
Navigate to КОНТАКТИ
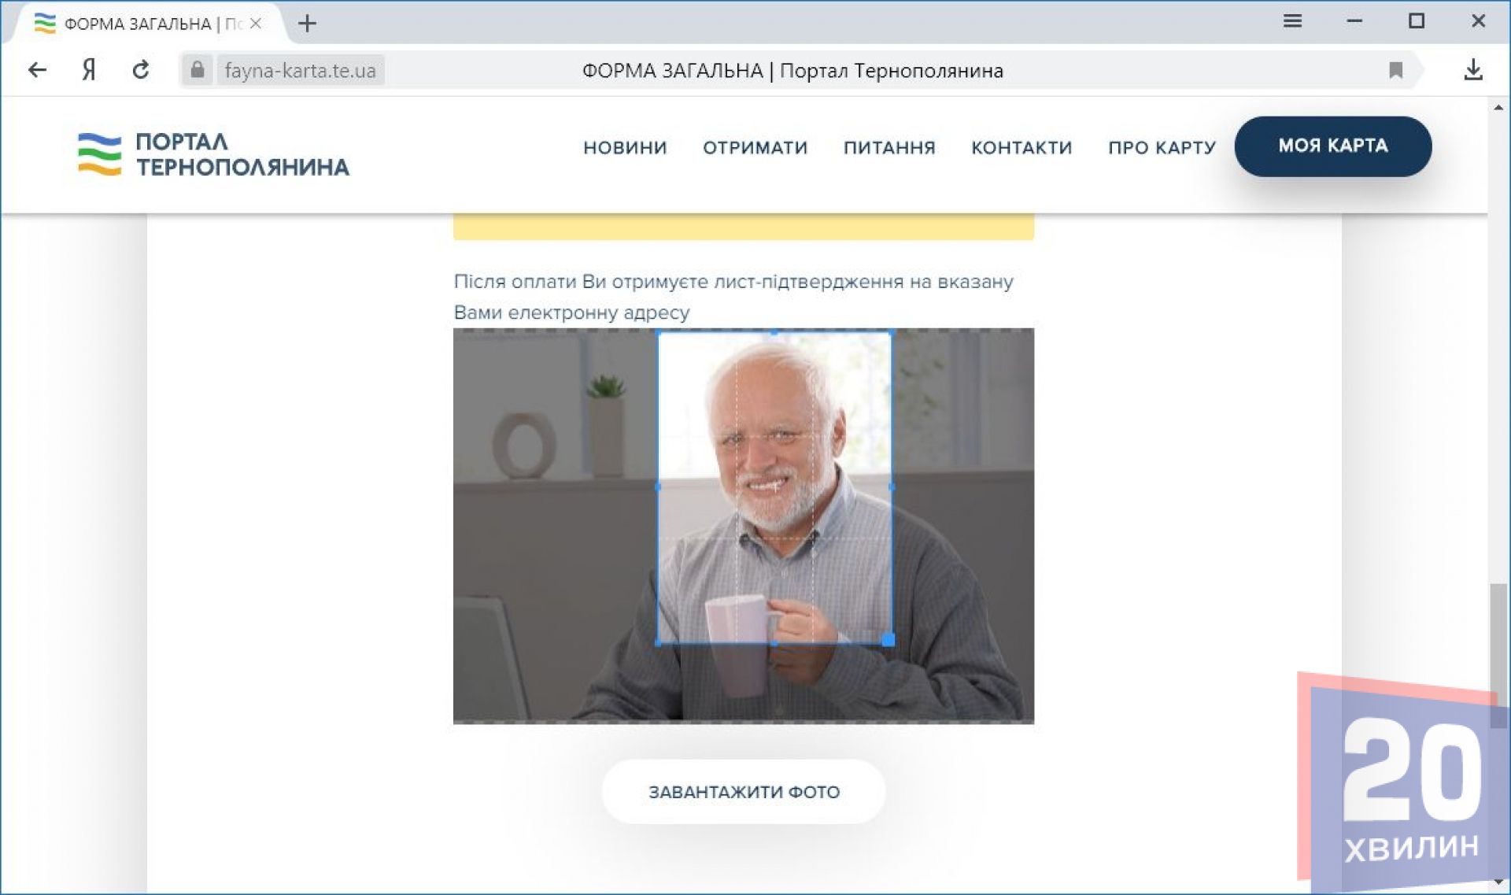[x=1021, y=147]
